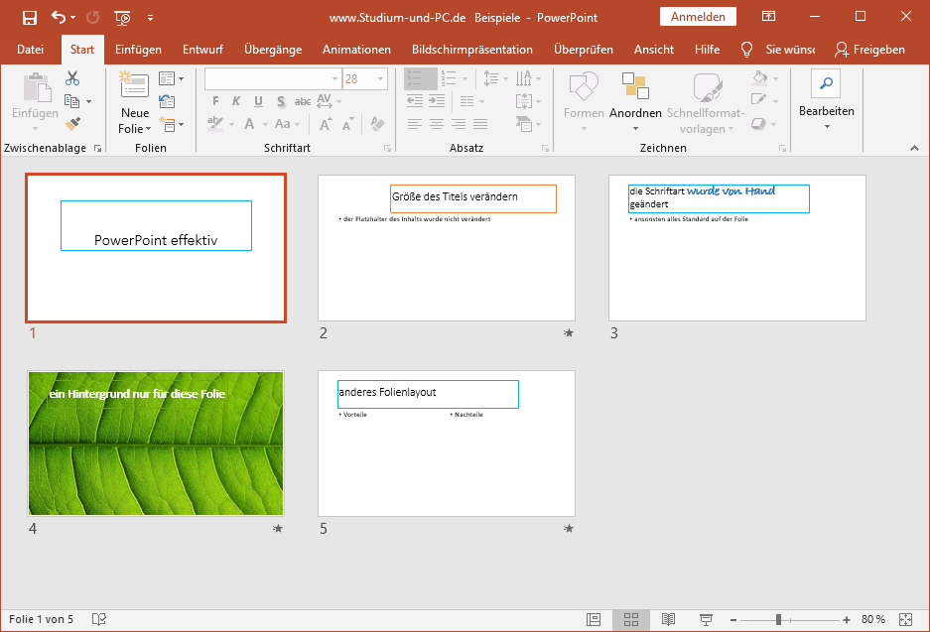The width and height of the screenshot is (930, 632).
Task: Reset the slide with the reset icon
Action: tap(167, 101)
